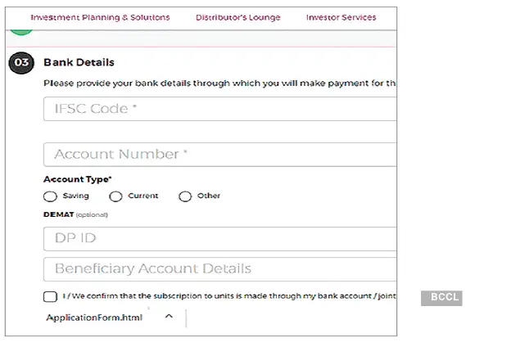Open Investment Planning & Solutions menu

100,17
